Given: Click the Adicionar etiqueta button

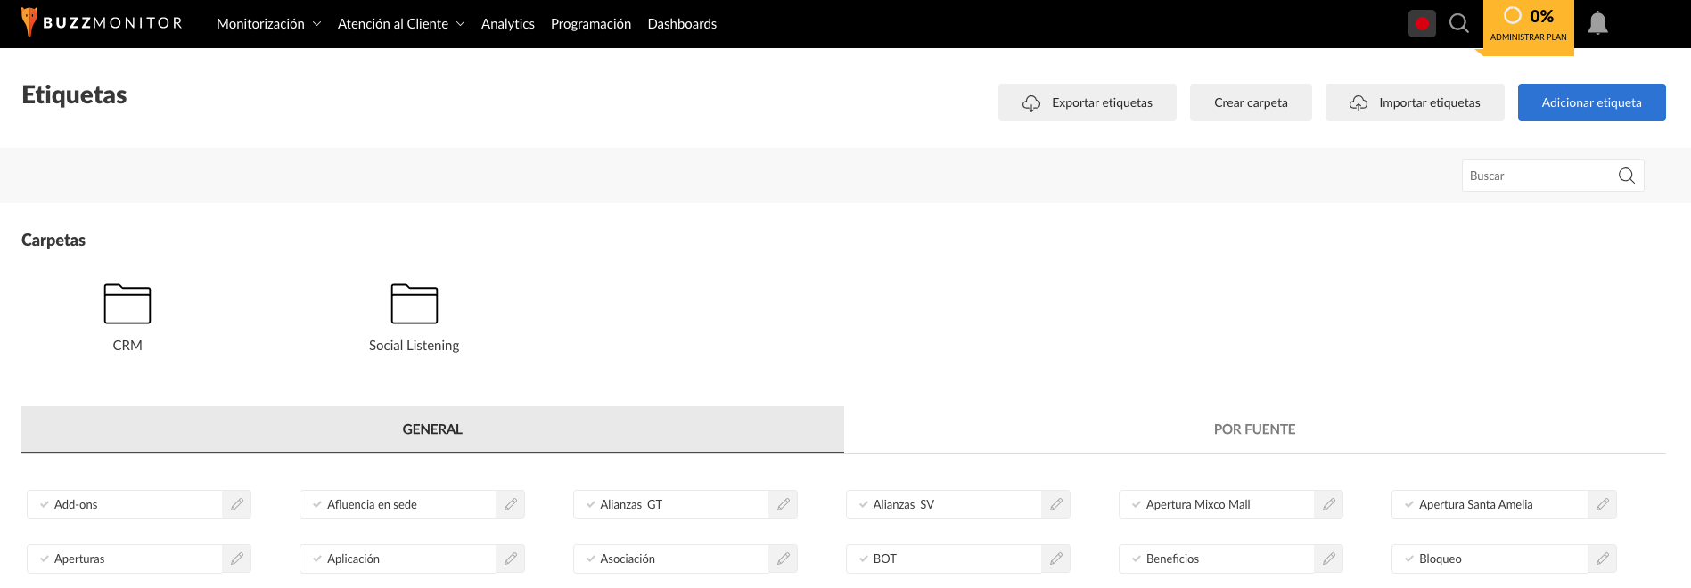Looking at the screenshot, I should [x=1591, y=102].
